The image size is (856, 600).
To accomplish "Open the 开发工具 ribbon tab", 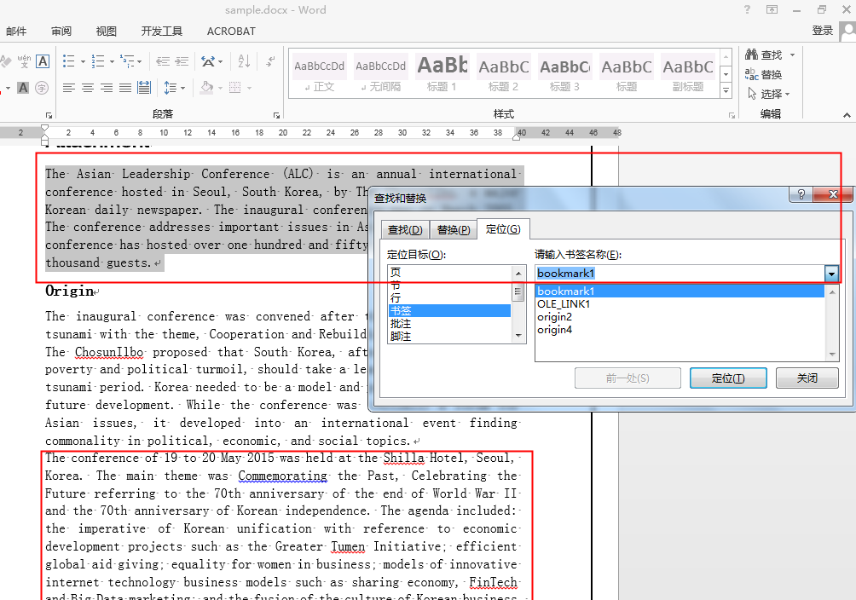I will (162, 32).
